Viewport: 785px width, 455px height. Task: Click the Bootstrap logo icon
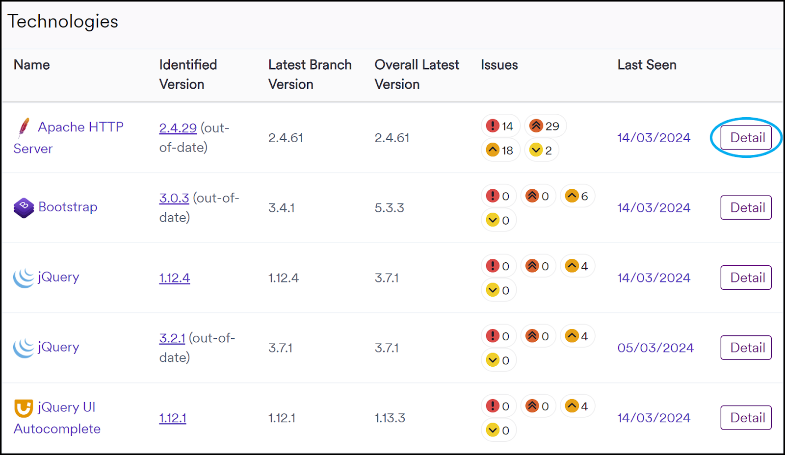(24, 208)
